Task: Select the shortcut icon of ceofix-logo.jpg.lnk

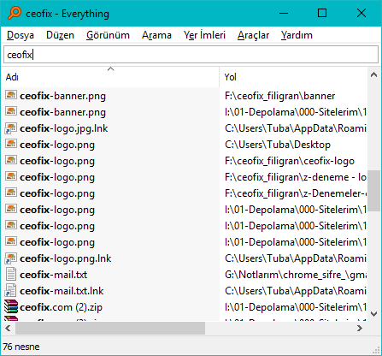Action: (11, 128)
